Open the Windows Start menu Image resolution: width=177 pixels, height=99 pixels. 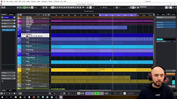2,97
